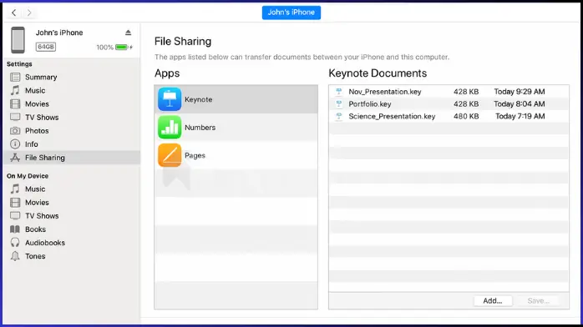
Task: Click the music note icon under Settings
Action: click(x=15, y=91)
